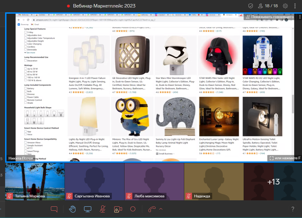Viewport: 302px width, 218px height.
Task: Expand call options arrow beside phone
Action: 161,209
